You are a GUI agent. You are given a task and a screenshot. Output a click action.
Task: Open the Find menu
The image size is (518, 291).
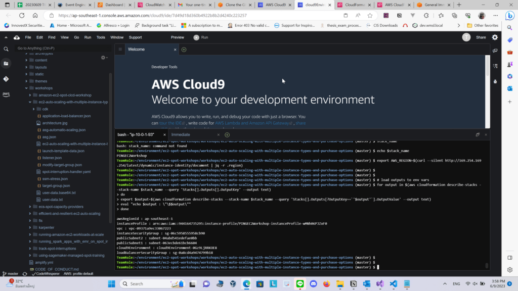(52, 37)
